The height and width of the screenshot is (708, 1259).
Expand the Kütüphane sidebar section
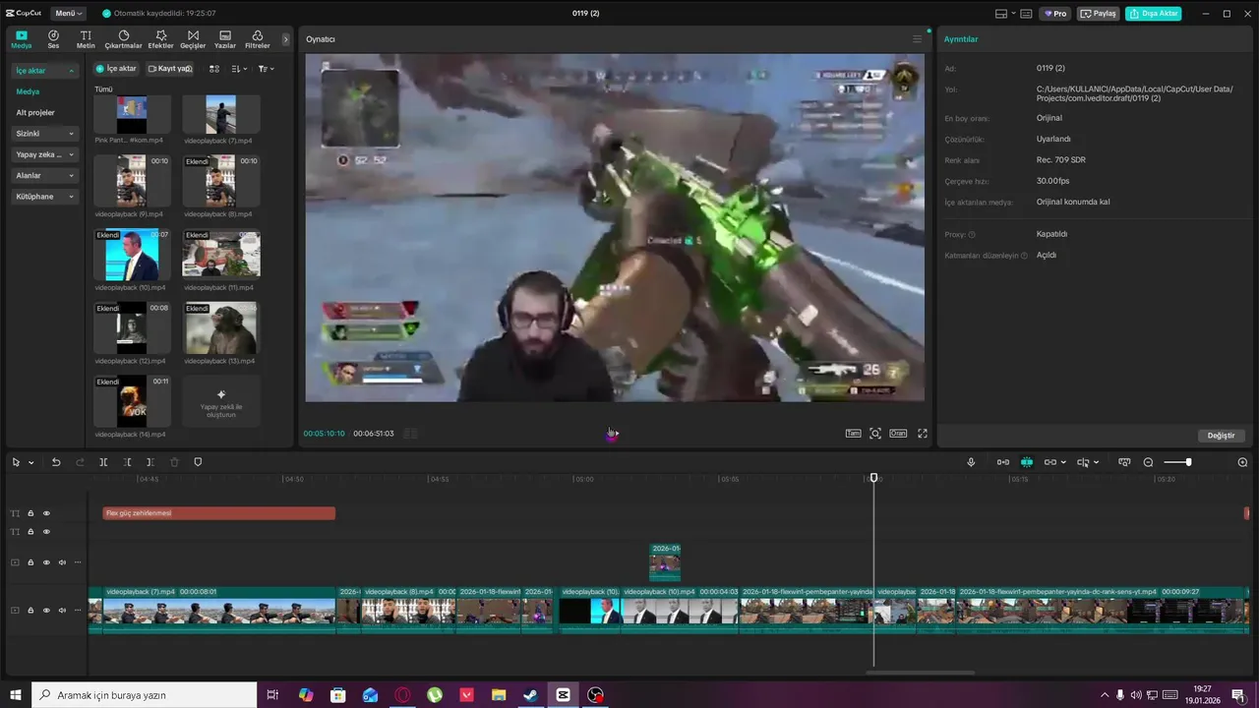pyautogui.click(x=45, y=197)
